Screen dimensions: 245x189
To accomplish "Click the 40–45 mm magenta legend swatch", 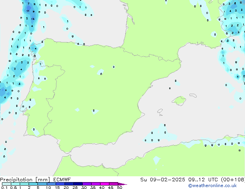I will click(105, 184).
